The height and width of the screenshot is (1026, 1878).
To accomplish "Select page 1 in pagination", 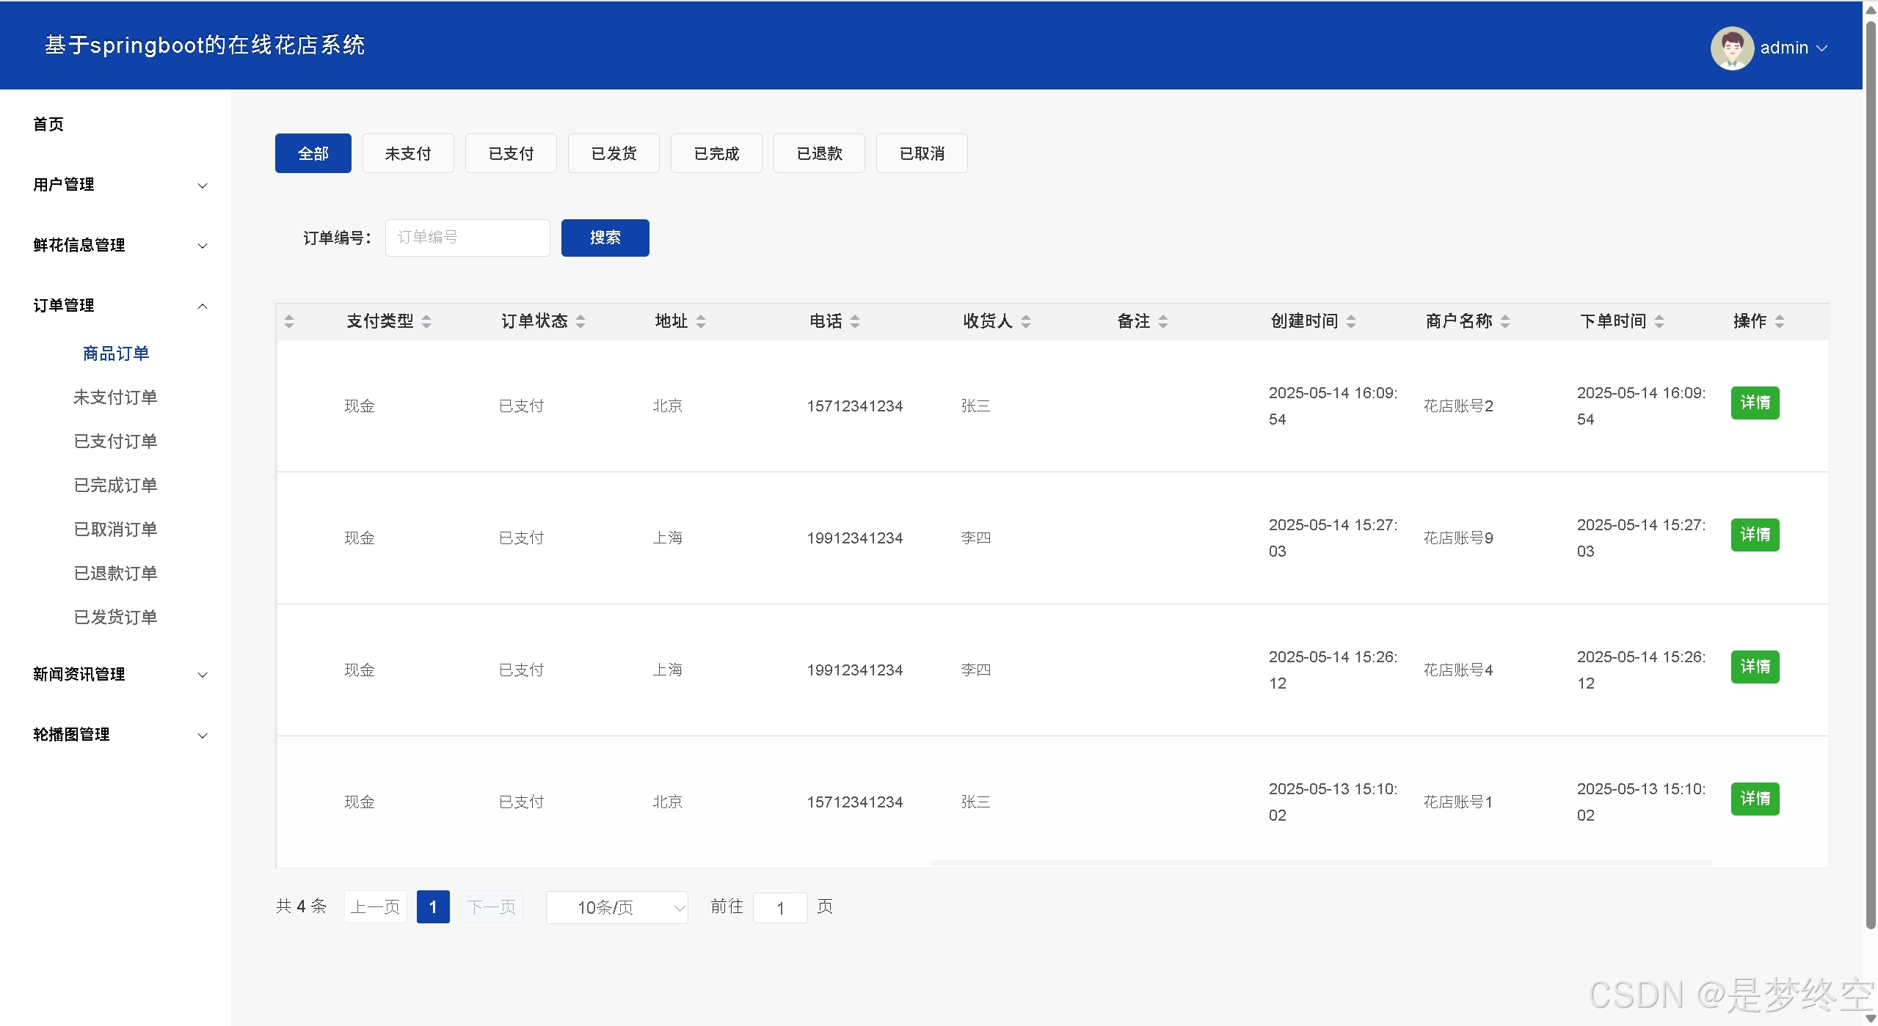I will pyautogui.click(x=433, y=906).
